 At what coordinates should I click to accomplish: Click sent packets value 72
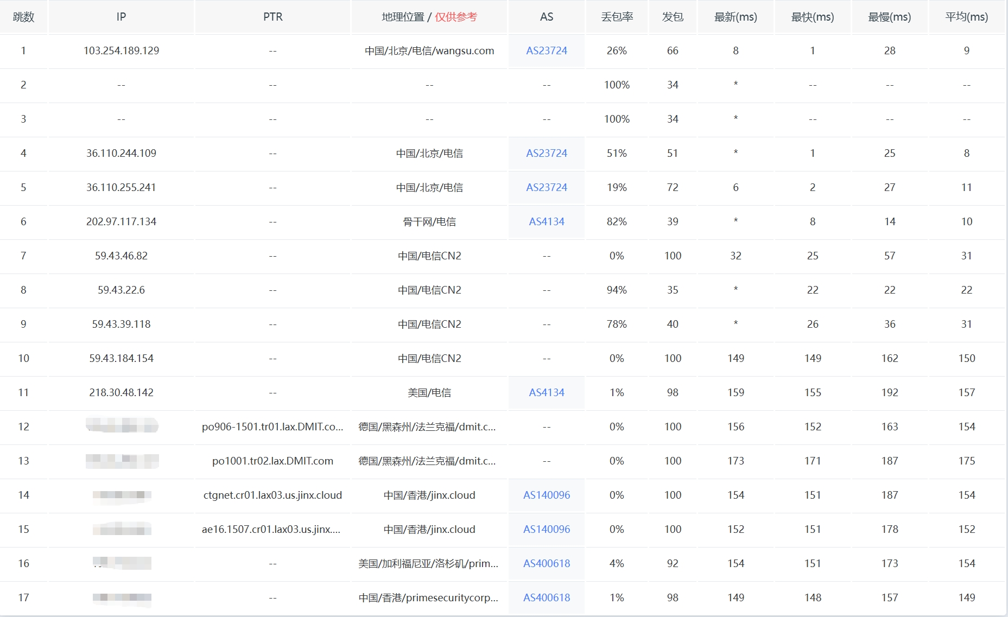[x=673, y=187]
